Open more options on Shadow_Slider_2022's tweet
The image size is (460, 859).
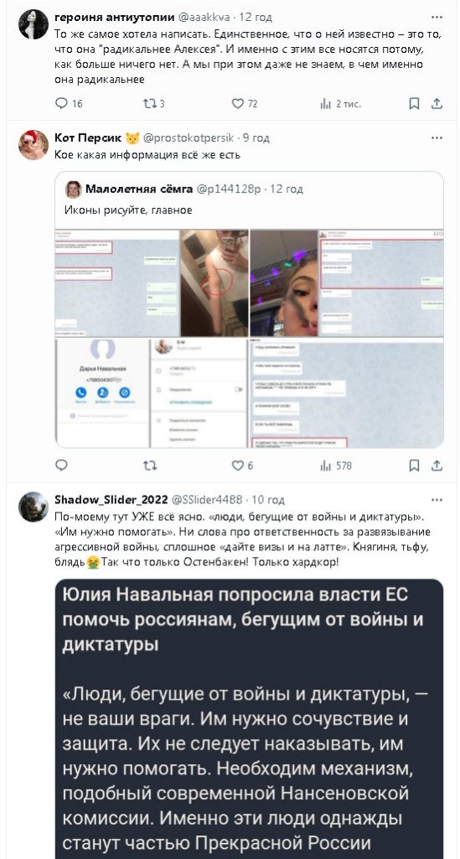click(x=437, y=500)
